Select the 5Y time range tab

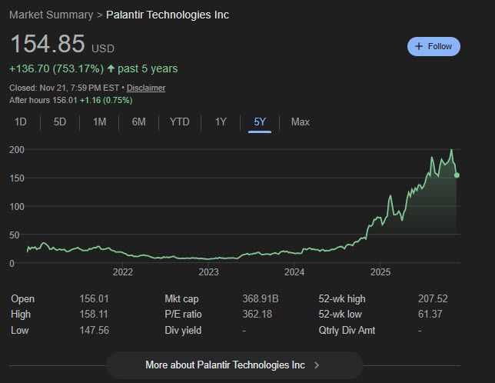coord(260,122)
